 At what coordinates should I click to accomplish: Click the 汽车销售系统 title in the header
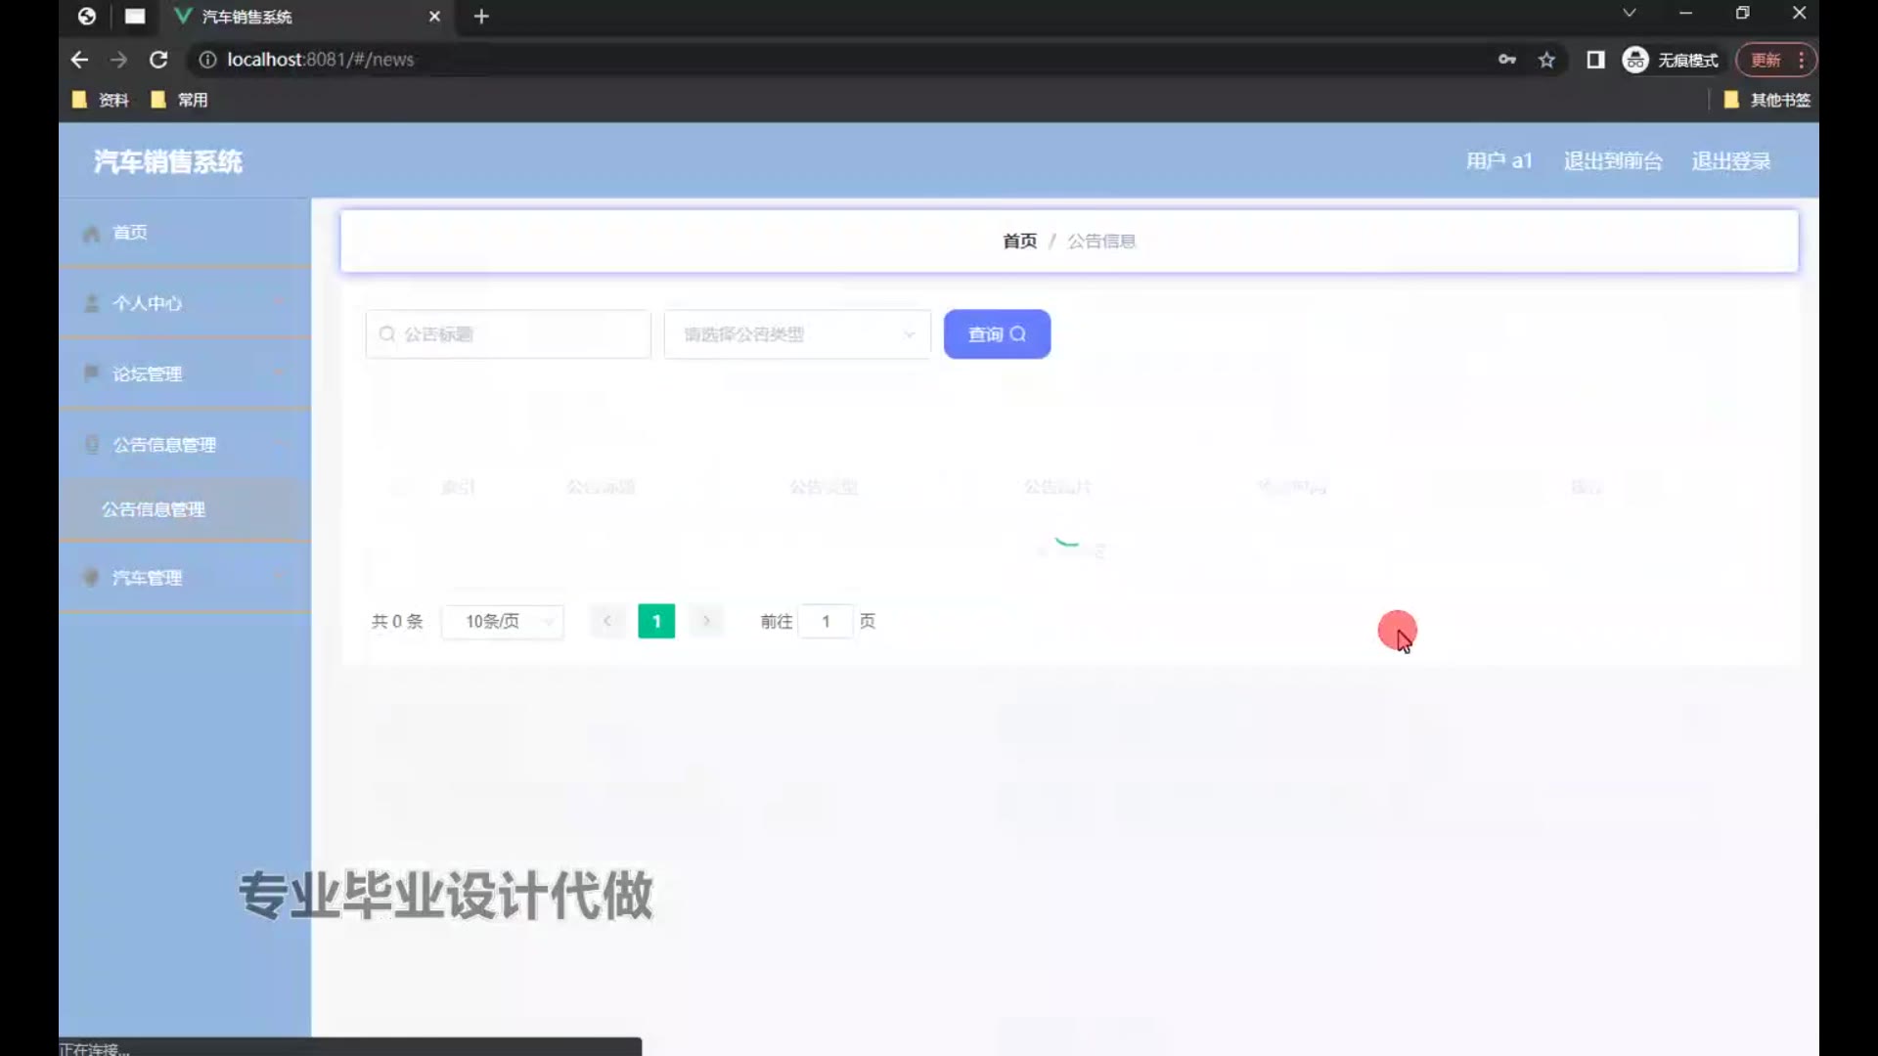pos(168,162)
